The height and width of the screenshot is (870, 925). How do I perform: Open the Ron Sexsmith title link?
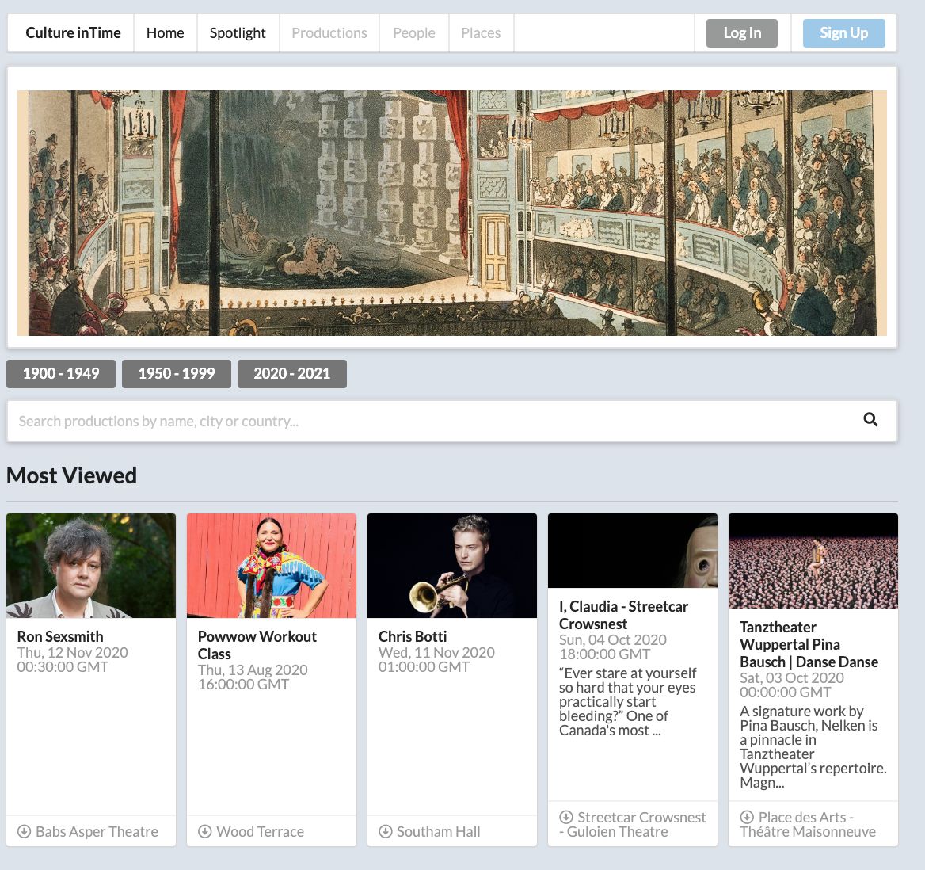(x=60, y=636)
